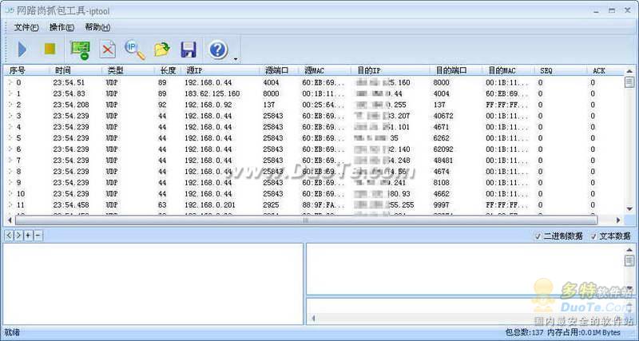This screenshot has height=341, width=639.
Task: Click the packet list vertical scrollbar up arrow
Action: tap(629, 71)
